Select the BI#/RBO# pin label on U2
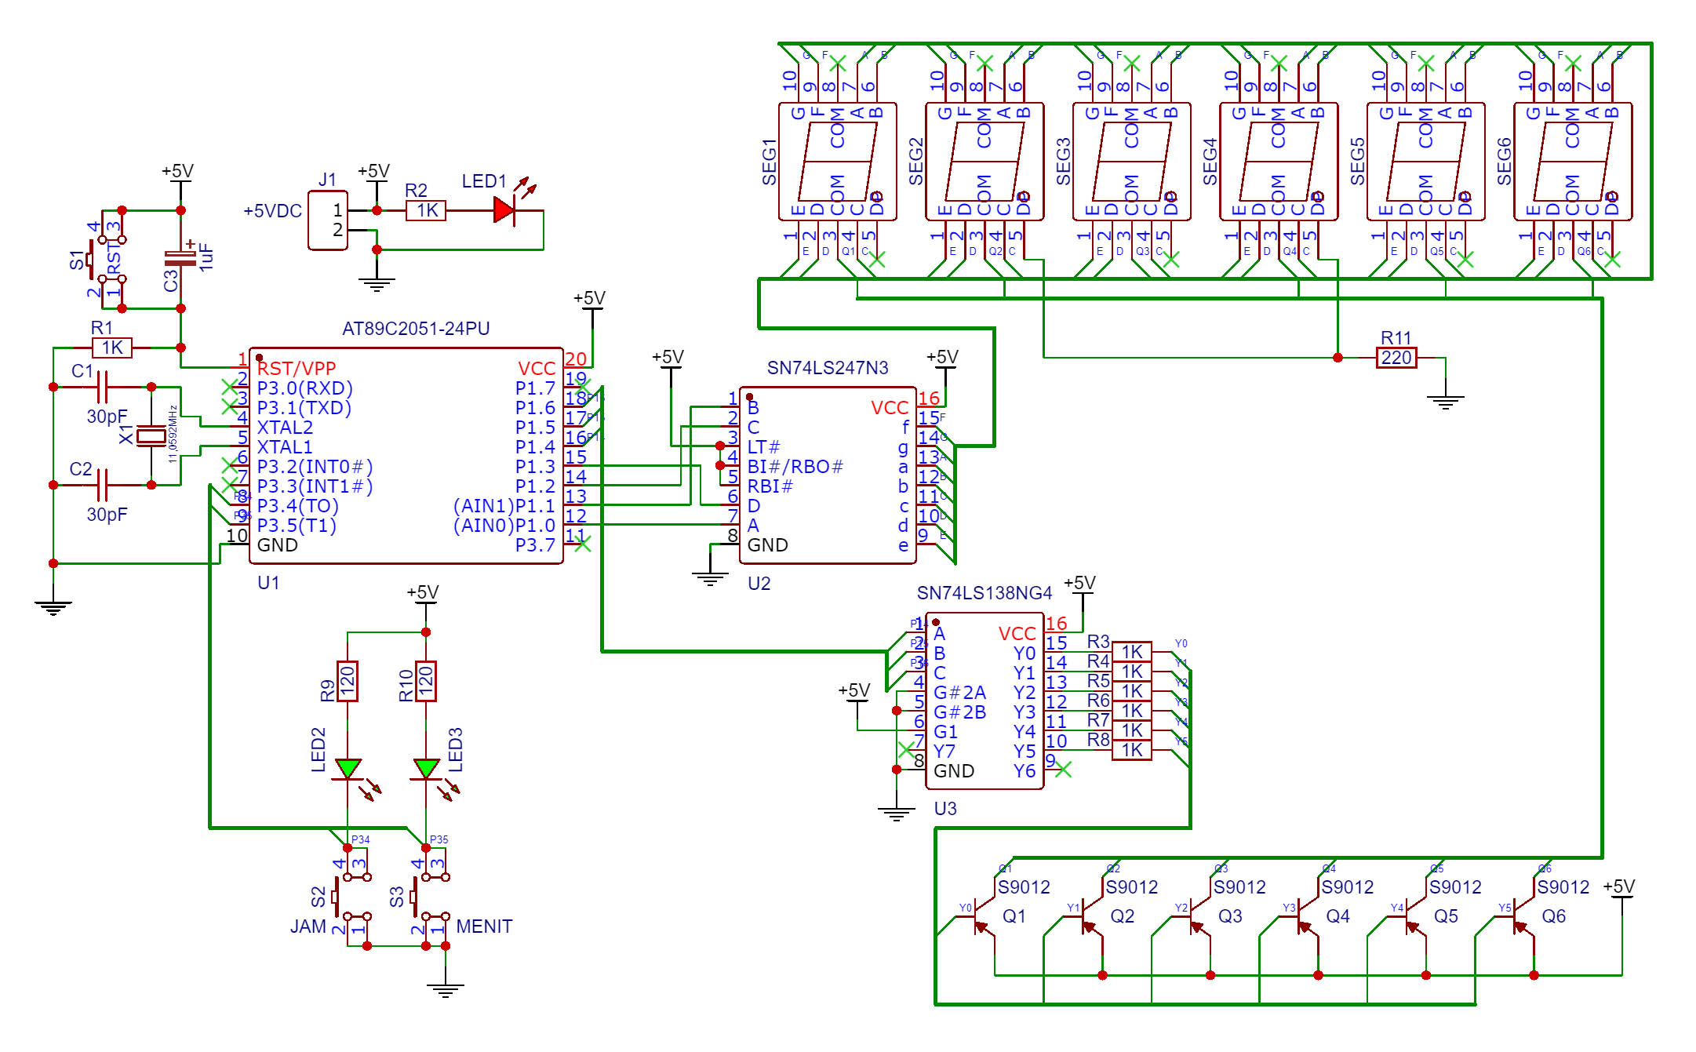The height and width of the screenshot is (1052, 1696). point(795,467)
